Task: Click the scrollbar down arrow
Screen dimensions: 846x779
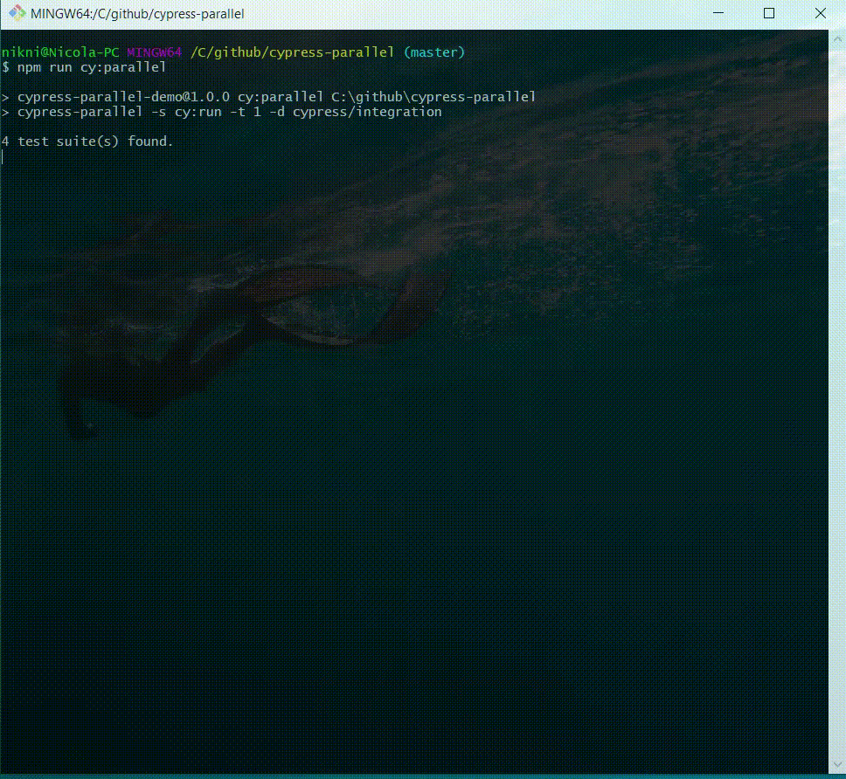Action: pos(836,763)
